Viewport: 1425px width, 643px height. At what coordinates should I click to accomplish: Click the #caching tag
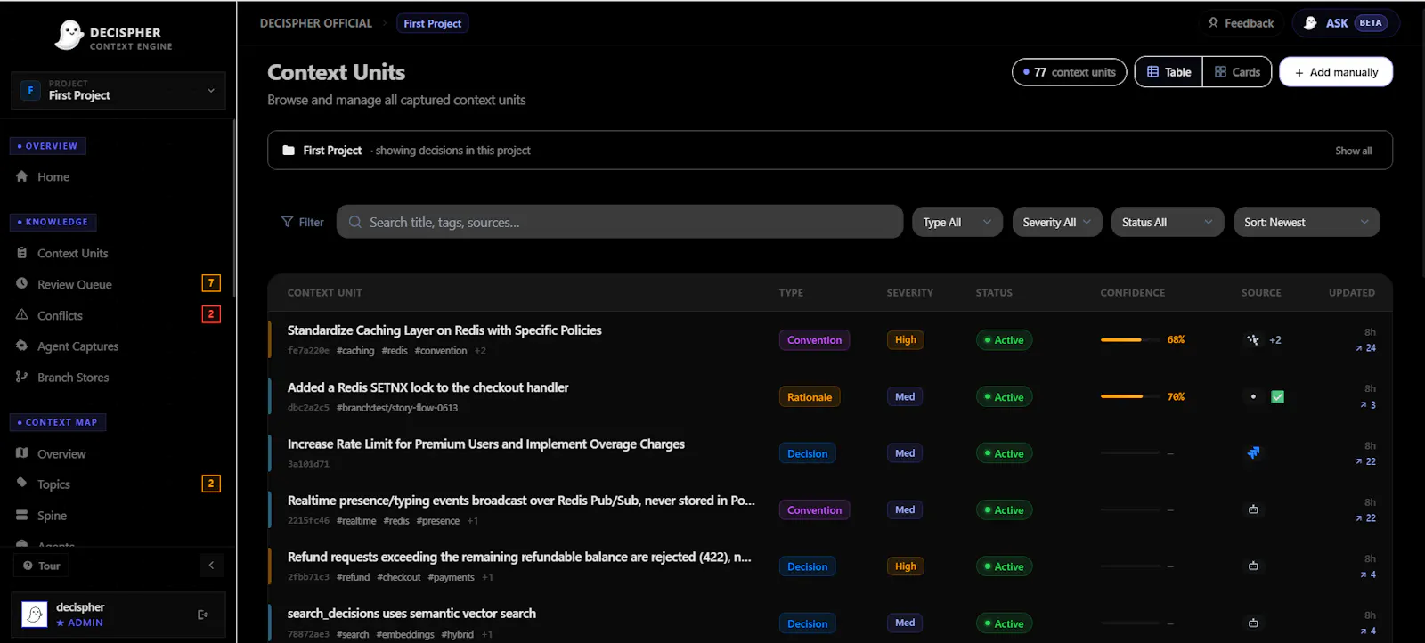[355, 351]
